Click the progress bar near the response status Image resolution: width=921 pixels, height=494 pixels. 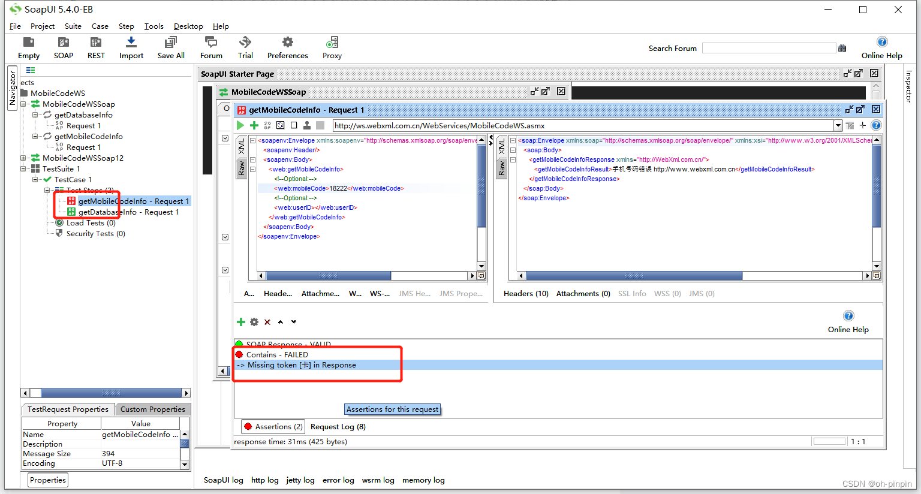(829, 441)
